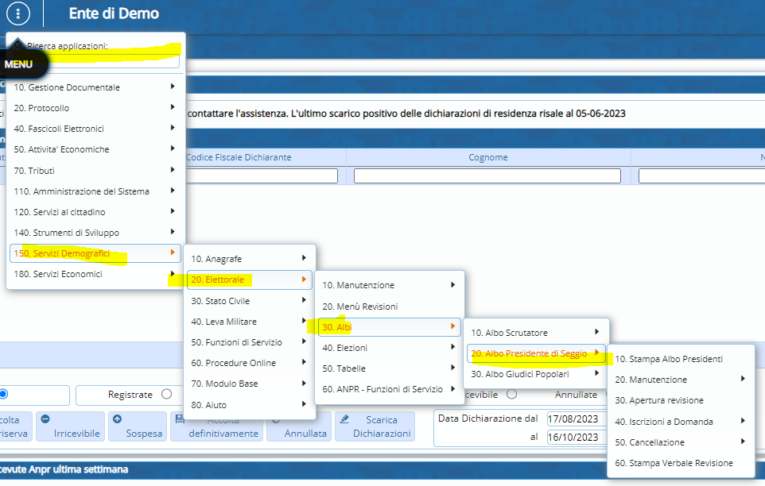Expand the 20. Protocollo submenu arrow
The height and width of the screenshot is (486, 765).
173,107
